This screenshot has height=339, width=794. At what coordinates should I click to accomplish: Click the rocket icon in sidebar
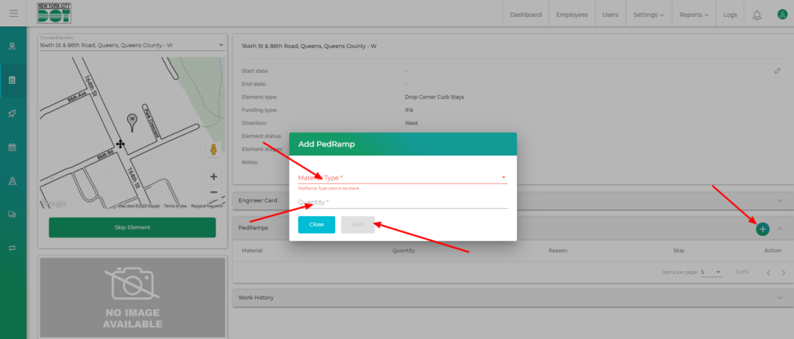(12, 113)
